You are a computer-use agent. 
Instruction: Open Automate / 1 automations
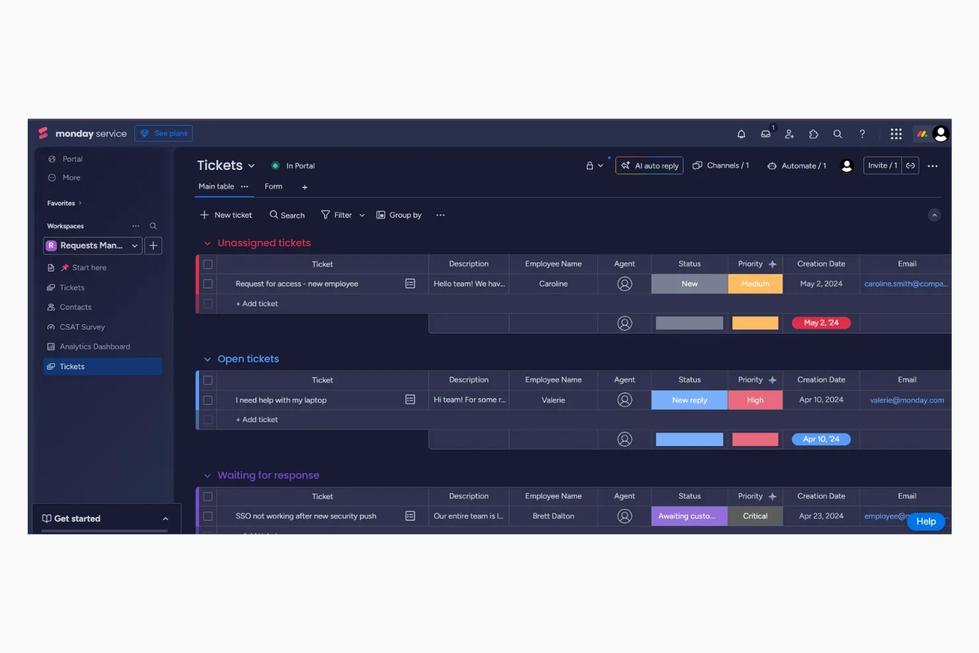click(x=796, y=165)
